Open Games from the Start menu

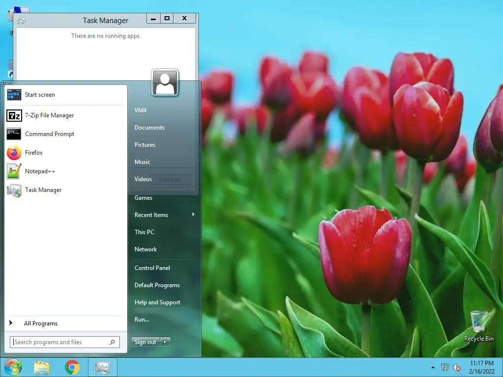point(143,198)
